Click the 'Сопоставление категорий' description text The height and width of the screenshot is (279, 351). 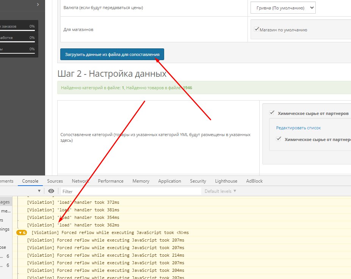pyautogui.click(x=155, y=138)
